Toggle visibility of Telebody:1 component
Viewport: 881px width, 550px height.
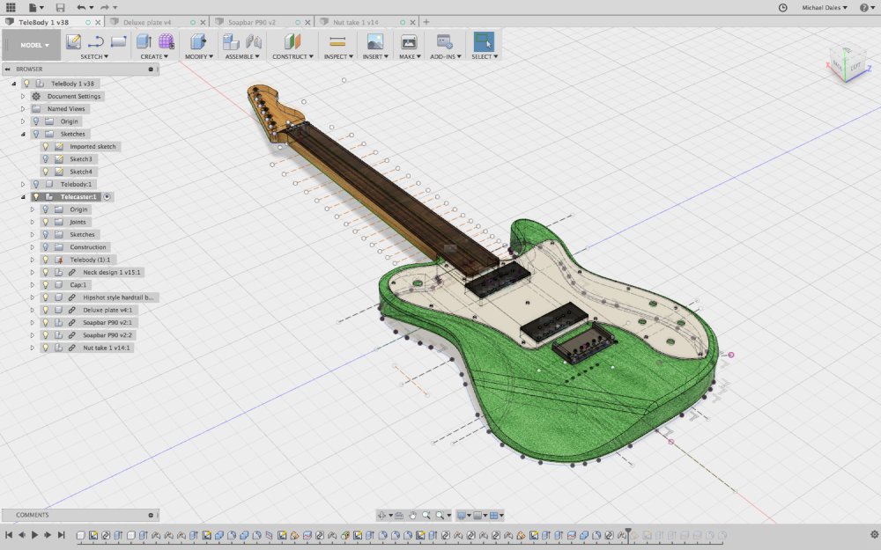click(36, 184)
